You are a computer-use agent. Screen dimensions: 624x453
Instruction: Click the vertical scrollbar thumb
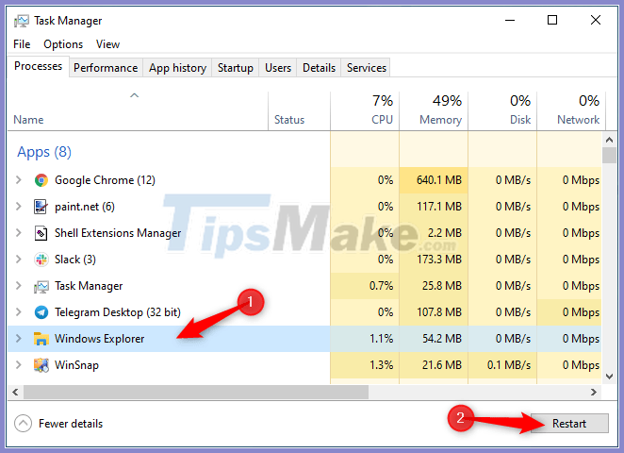coord(609,156)
